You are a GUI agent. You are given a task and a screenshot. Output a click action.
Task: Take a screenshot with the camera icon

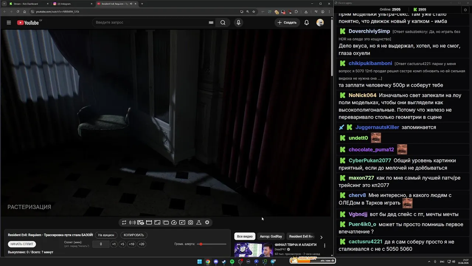[190, 222]
